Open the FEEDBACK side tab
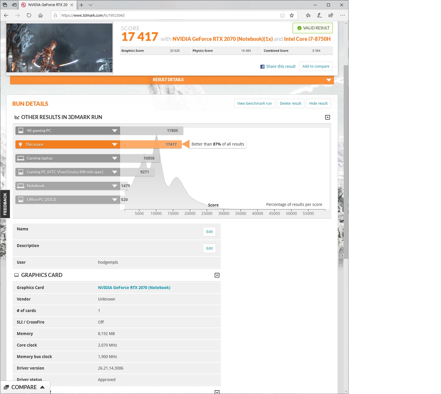This screenshot has width=441, height=394. [x=5, y=204]
